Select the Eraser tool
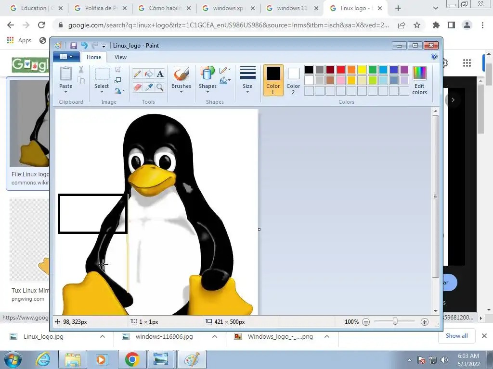Image resolution: width=493 pixels, height=369 pixels. click(x=137, y=87)
